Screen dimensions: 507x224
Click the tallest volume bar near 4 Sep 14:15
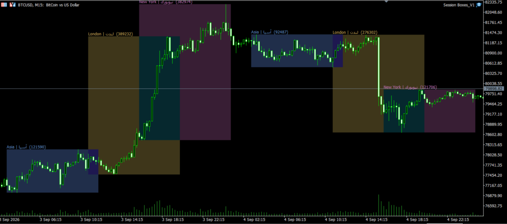(378, 205)
